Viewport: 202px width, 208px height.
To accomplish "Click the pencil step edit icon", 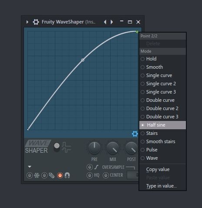I will click(52, 175).
